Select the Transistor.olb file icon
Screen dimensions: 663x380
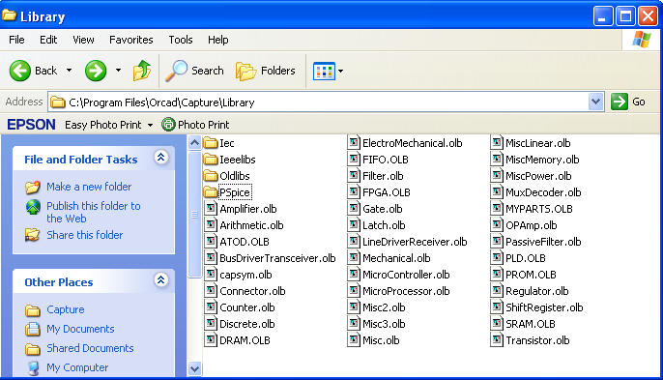(497, 340)
